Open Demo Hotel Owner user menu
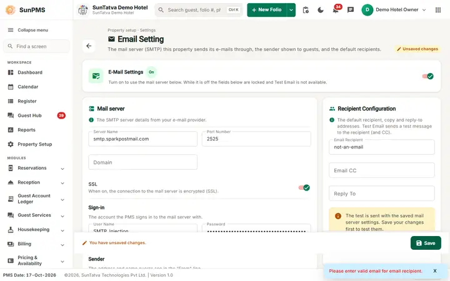Viewport: 450px width, 281px height. click(394, 10)
